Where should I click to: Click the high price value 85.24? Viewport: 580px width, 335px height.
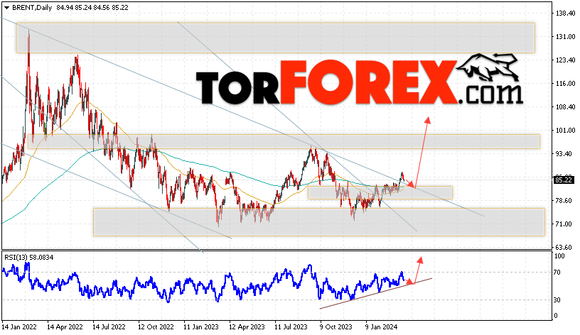(x=83, y=7)
